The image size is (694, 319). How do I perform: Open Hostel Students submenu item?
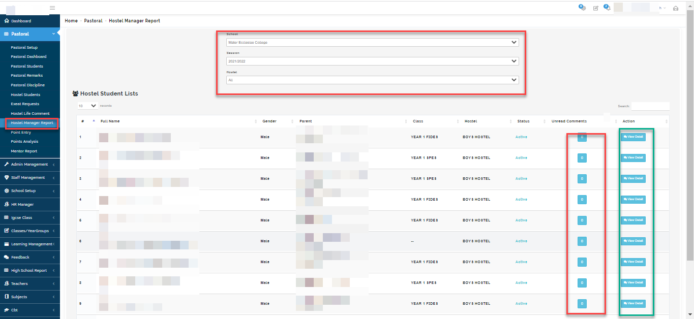pos(25,94)
